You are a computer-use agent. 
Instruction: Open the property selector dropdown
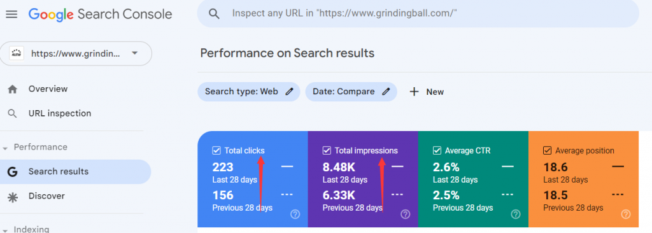(x=76, y=53)
